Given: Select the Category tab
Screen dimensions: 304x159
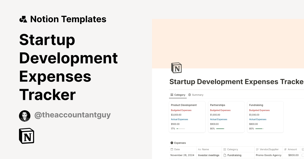Looking at the screenshot, I should click(x=178, y=95).
